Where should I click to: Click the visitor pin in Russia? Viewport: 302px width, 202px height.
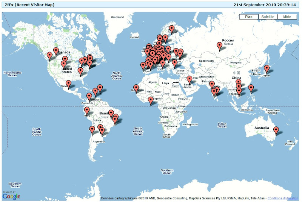[219, 47]
